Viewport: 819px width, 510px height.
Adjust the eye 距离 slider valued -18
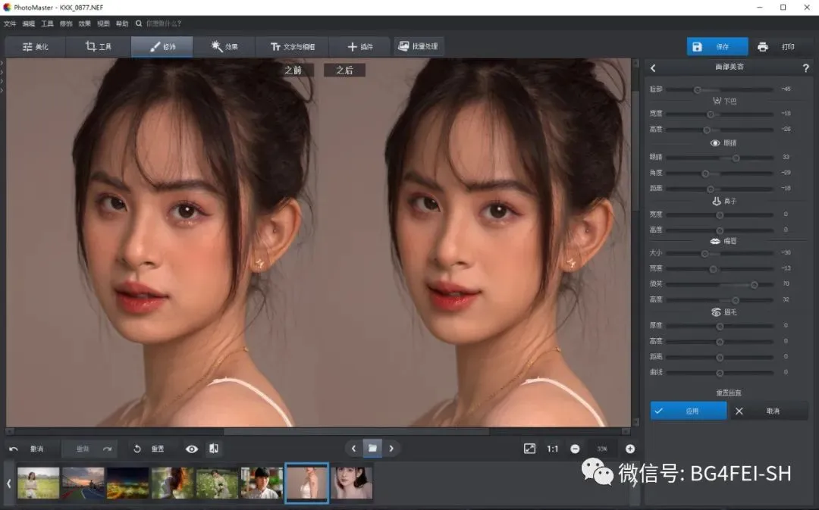[720, 189]
